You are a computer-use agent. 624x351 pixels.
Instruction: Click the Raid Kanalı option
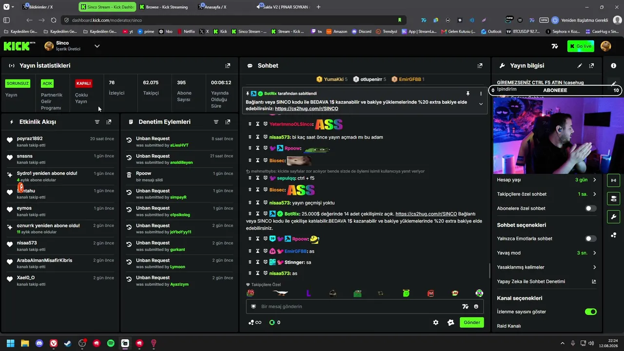click(509, 326)
